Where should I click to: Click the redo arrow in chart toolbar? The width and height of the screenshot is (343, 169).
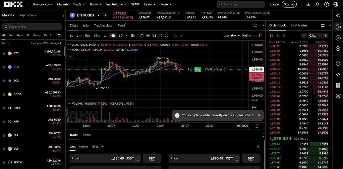pyautogui.click(x=181, y=35)
